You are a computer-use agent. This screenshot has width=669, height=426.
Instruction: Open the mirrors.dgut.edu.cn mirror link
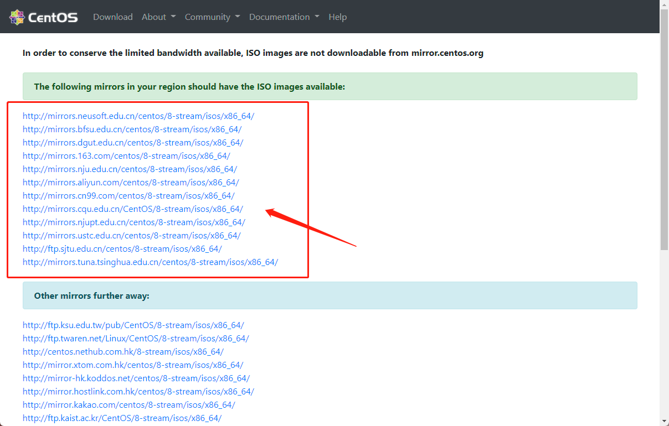coord(133,143)
